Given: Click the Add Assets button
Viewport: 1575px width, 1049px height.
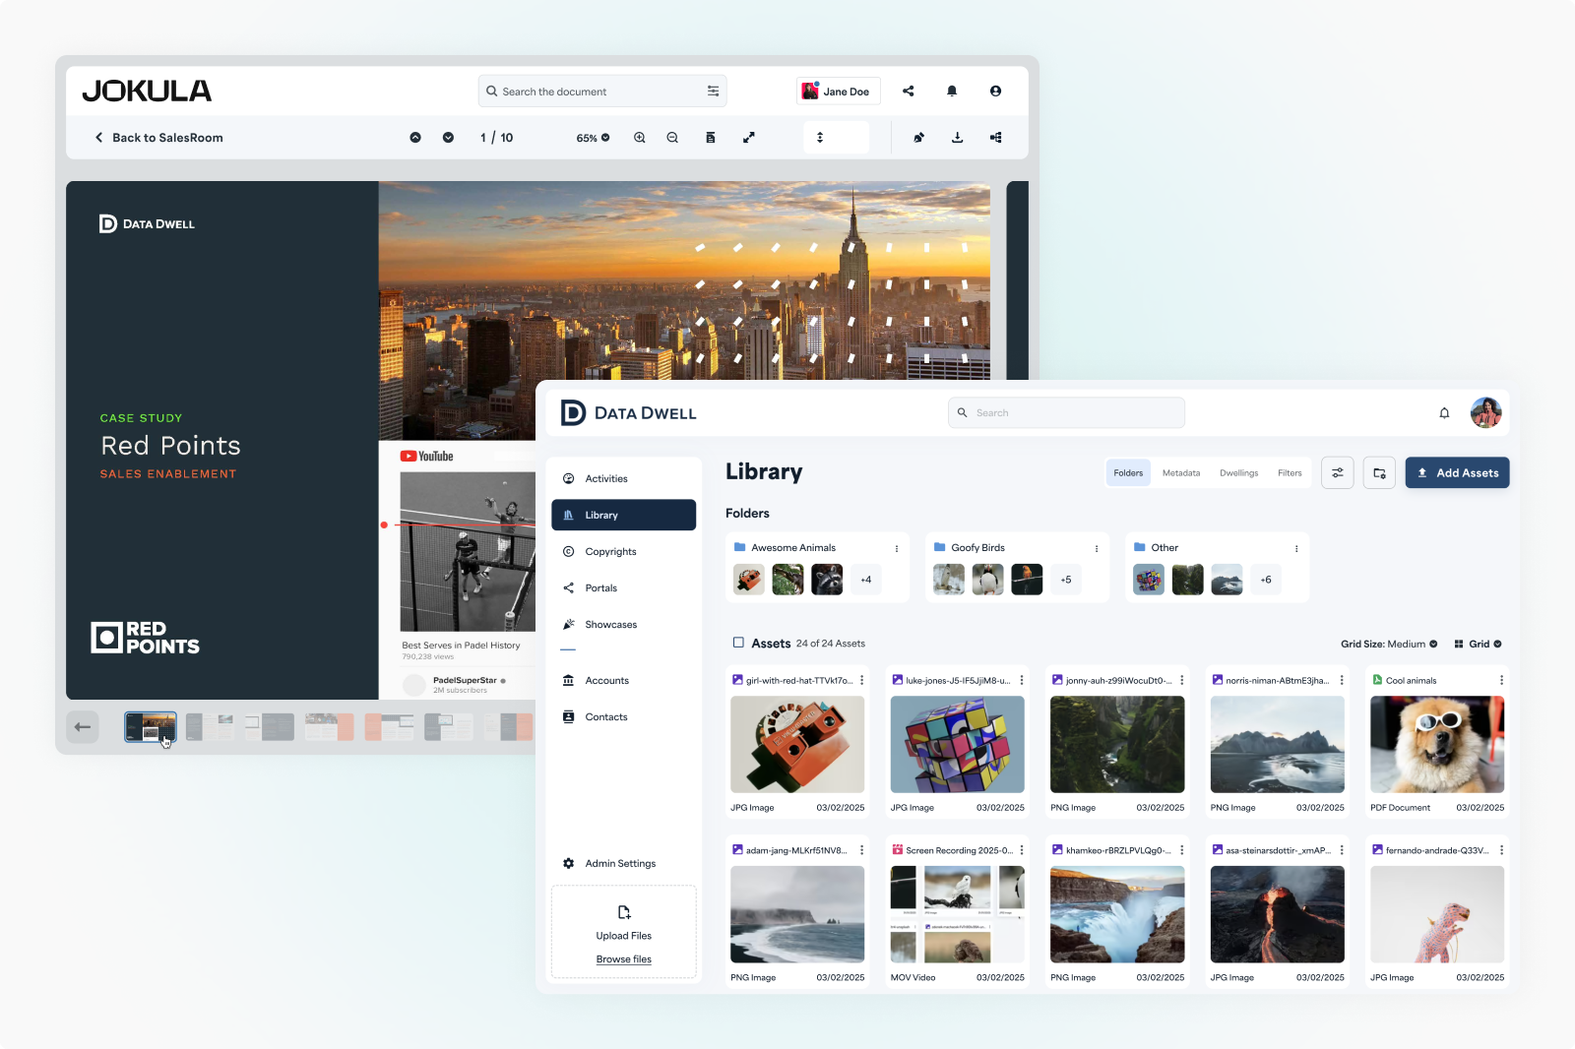Looking at the screenshot, I should coord(1457,473).
